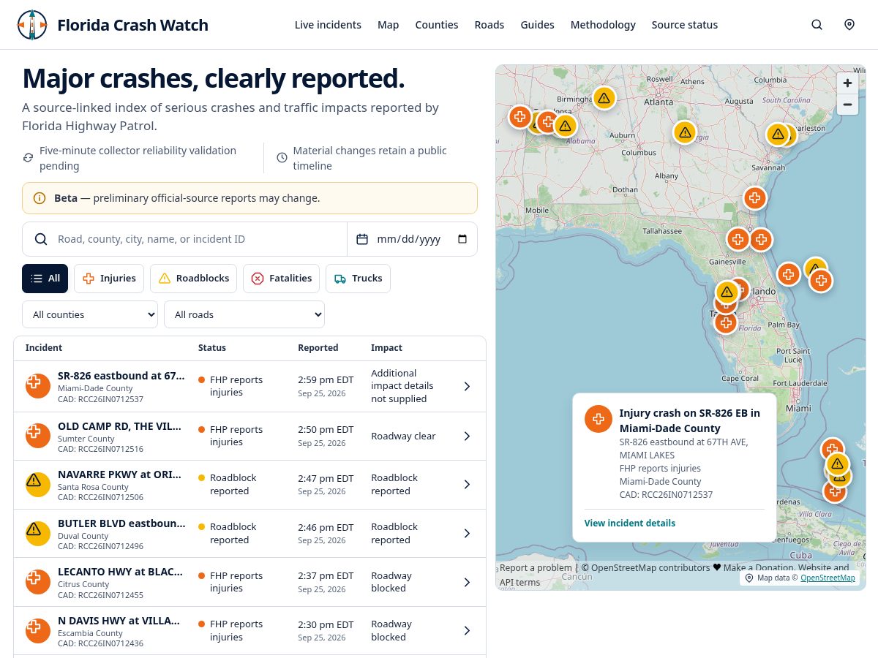Click the roadblock icon for the NAVARRE PKWY row
Image resolution: width=878 pixels, height=658 pixels.
click(x=38, y=484)
